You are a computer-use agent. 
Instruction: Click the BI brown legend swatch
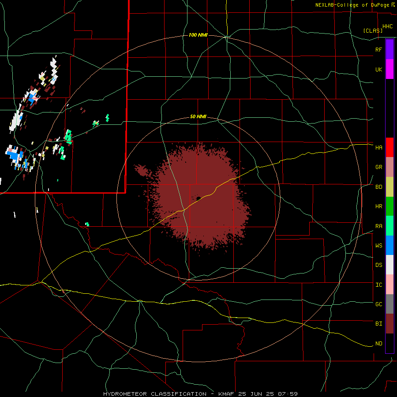coord(390,324)
